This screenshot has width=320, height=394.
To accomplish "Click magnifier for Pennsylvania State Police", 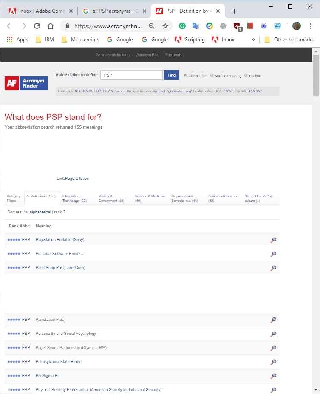I will coord(273,362).
